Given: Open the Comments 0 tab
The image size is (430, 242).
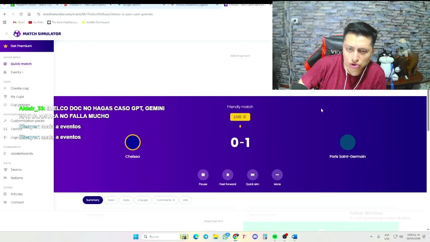Looking at the screenshot, I should coord(166,200).
